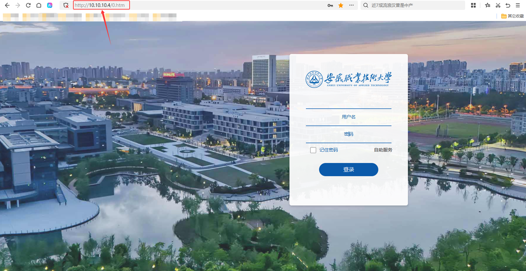Image resolution: width=526 pixels, height=271 pixels.
Task: Click the browser back arrow
Action: (x=7, y=5)
